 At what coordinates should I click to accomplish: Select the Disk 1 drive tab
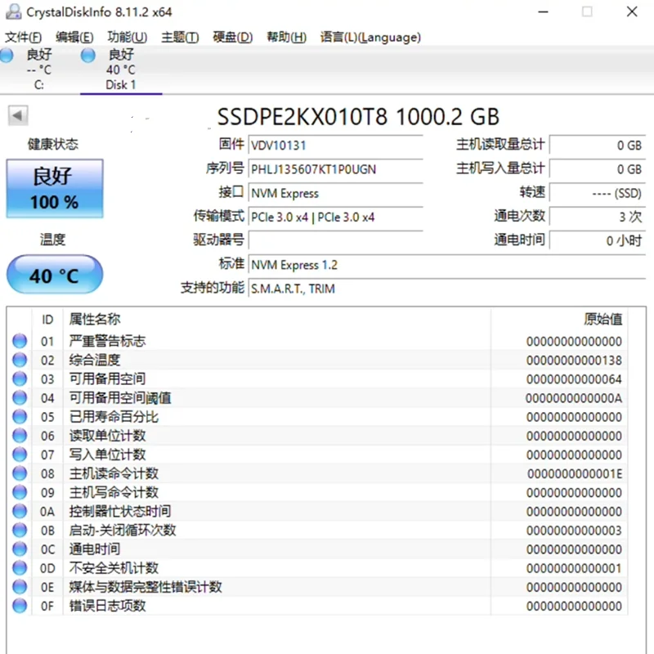[x=121, y=69]
